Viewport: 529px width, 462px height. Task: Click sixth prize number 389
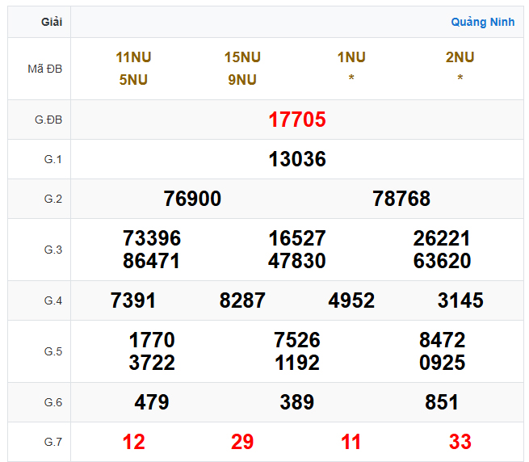tap(296, 402)
